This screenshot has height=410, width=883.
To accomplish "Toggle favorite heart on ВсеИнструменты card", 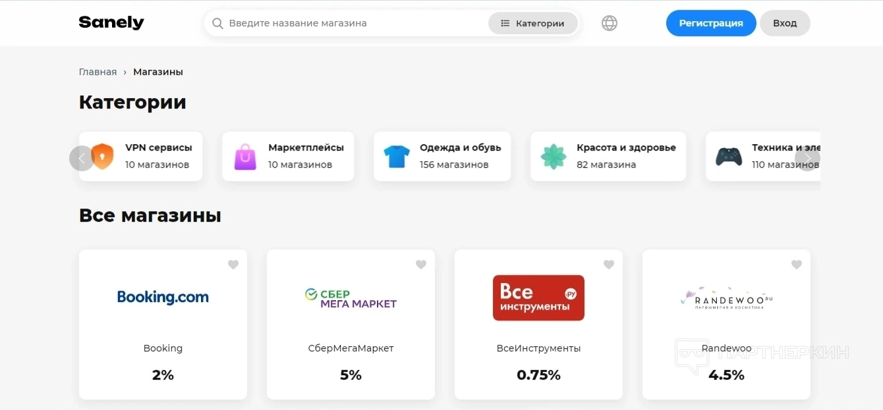I will [x=609, y=265].
